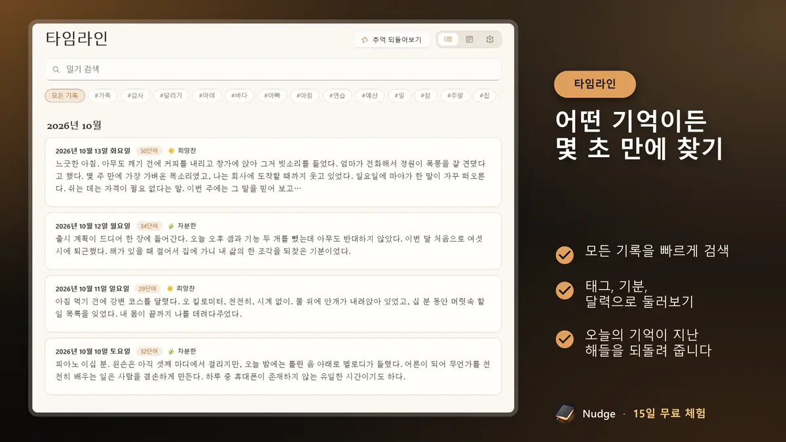Click the 희망찬 mood icon on October 11 entry
Image resolution: width=786 pixels, height=442 pixels.
tap(171, 289)
